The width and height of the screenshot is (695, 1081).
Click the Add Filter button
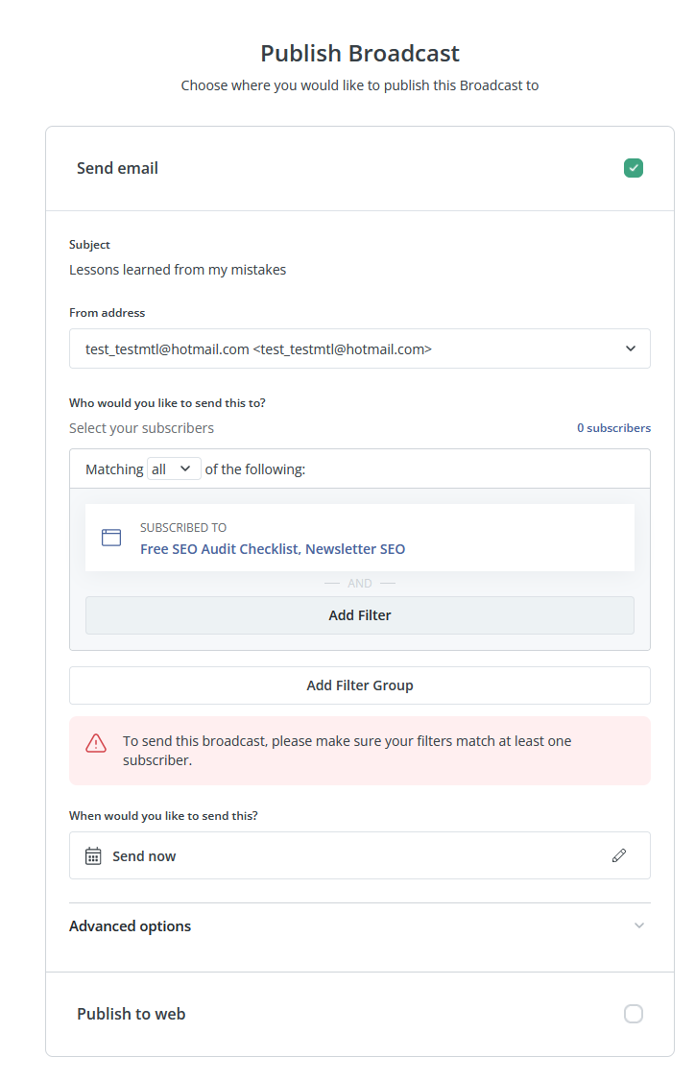(360, 615)
